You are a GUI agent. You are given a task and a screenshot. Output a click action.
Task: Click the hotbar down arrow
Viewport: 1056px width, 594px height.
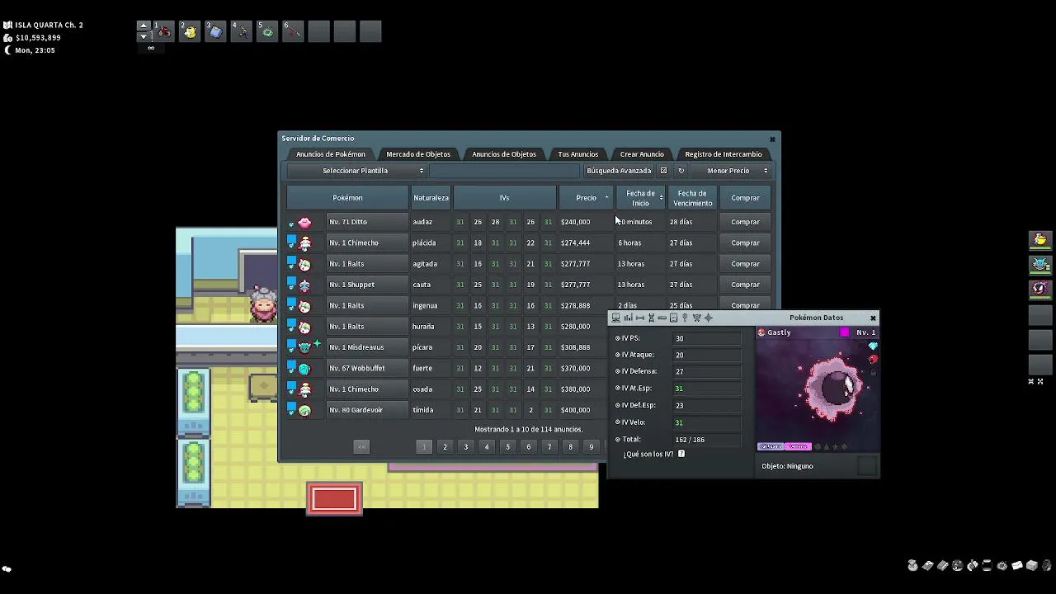tap(144, 36)
